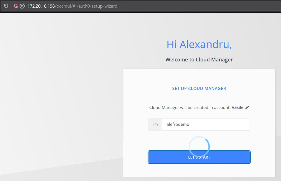Click the 'Welcome to Cloud Manager' text
The image size is (281, 181).
click(x=199, y=59)
